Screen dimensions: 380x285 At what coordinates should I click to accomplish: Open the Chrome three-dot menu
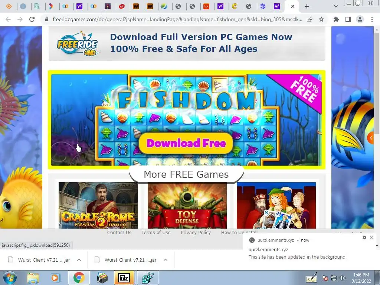click(x=372, y=19)
